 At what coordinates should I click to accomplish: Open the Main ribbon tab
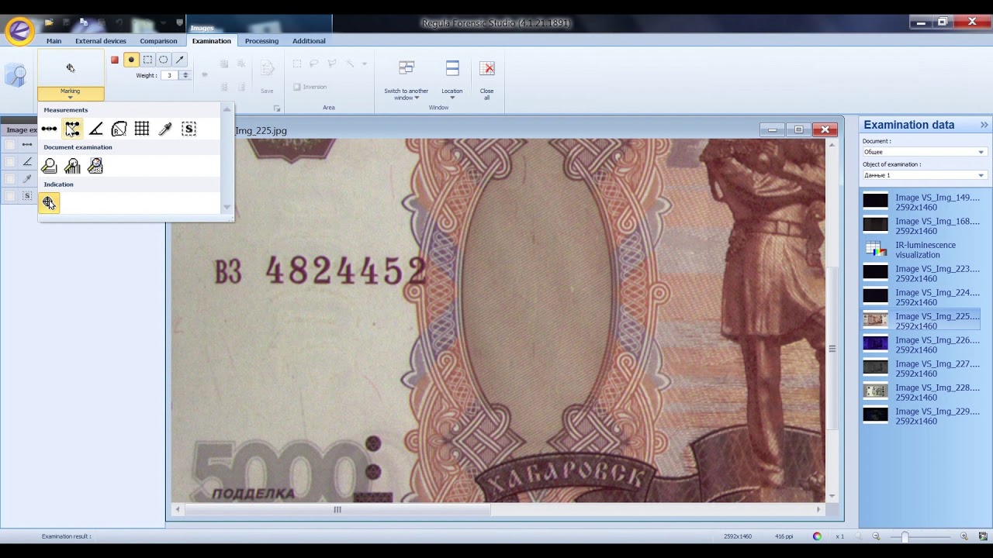54,41
